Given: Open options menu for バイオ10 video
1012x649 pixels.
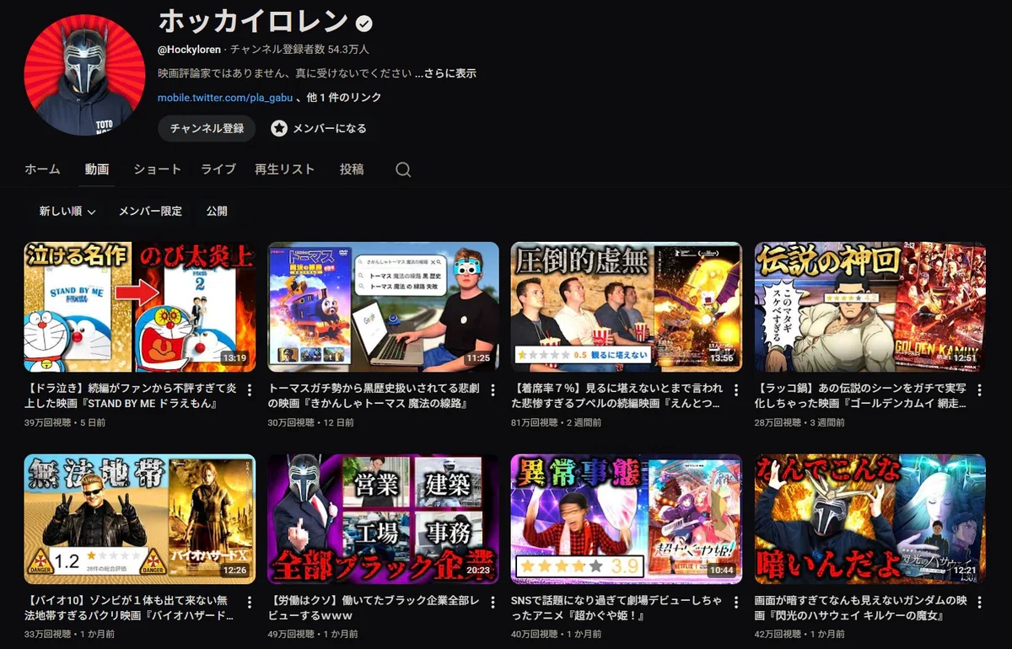Looking at the screenshot, I should [x=249, y=603].
